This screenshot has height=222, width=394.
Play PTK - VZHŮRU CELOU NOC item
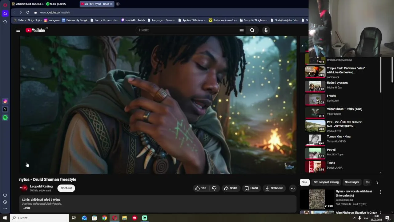[x=340, y=126]
